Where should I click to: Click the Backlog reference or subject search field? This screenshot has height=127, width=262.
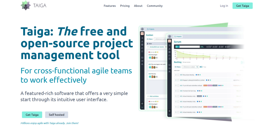(x=190, y=67)
